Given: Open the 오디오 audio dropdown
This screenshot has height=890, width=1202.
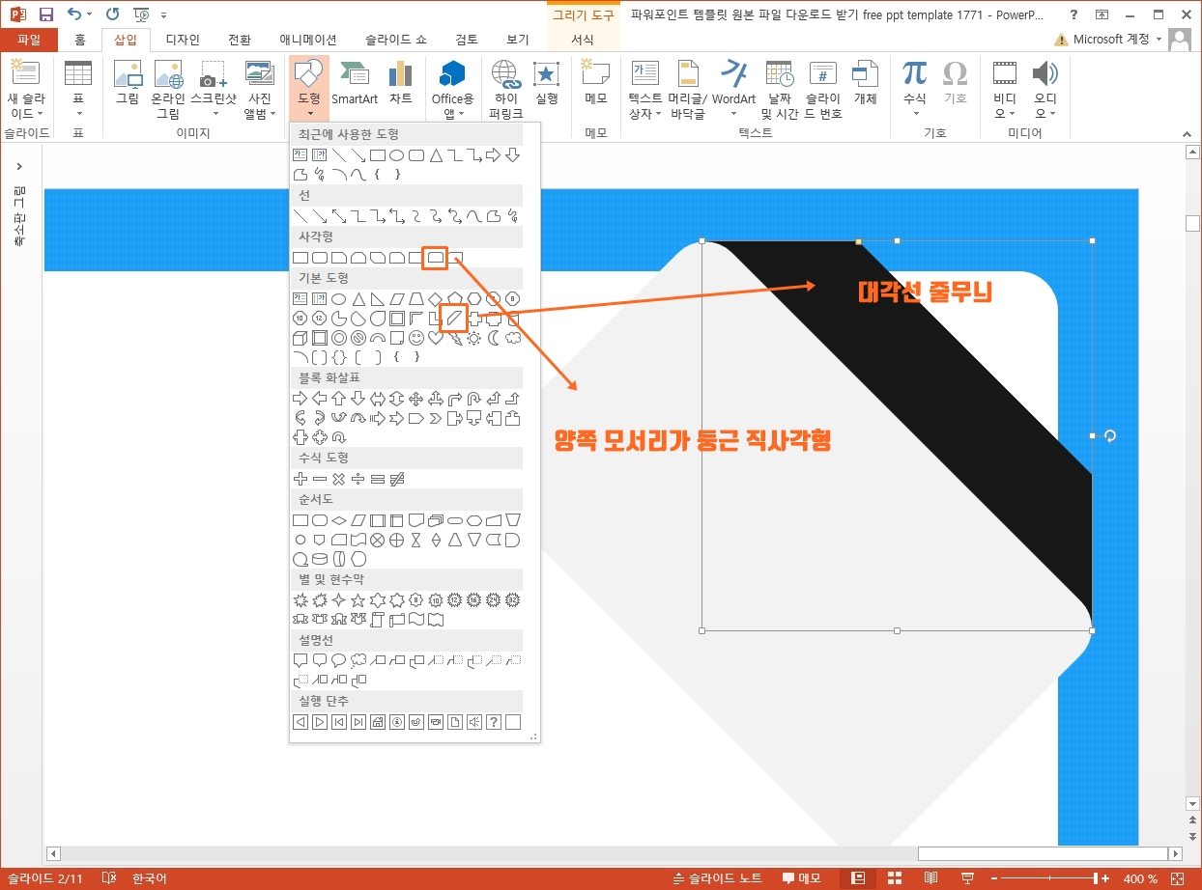Looking at the screenshot, I should click(1045, 106).
